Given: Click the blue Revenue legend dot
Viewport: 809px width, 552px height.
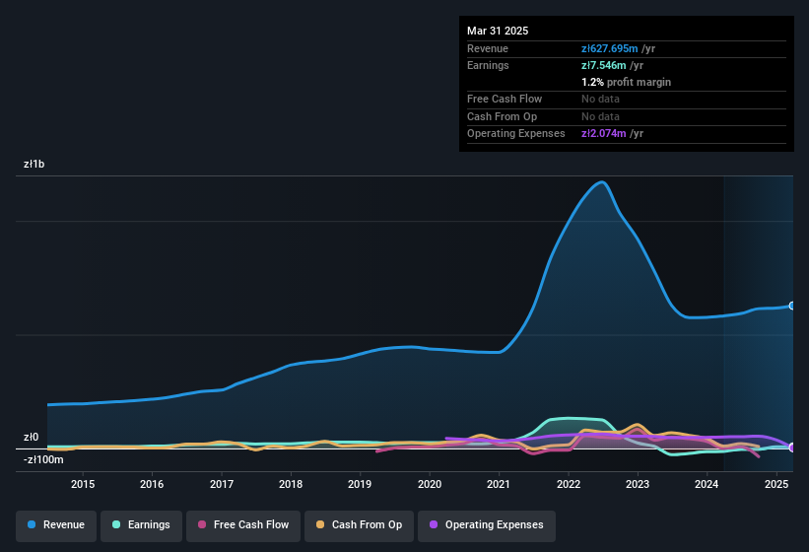Looking at the screenshot, I should pyautogui.click(x=32, y=524).
